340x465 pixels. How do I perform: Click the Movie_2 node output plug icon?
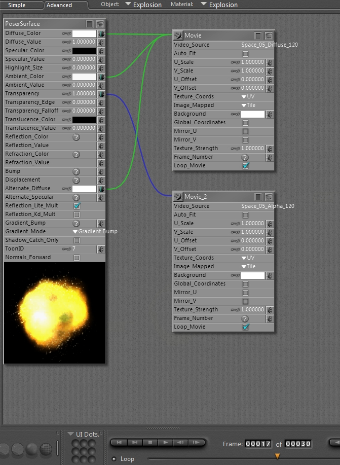[x=178, y=197]
